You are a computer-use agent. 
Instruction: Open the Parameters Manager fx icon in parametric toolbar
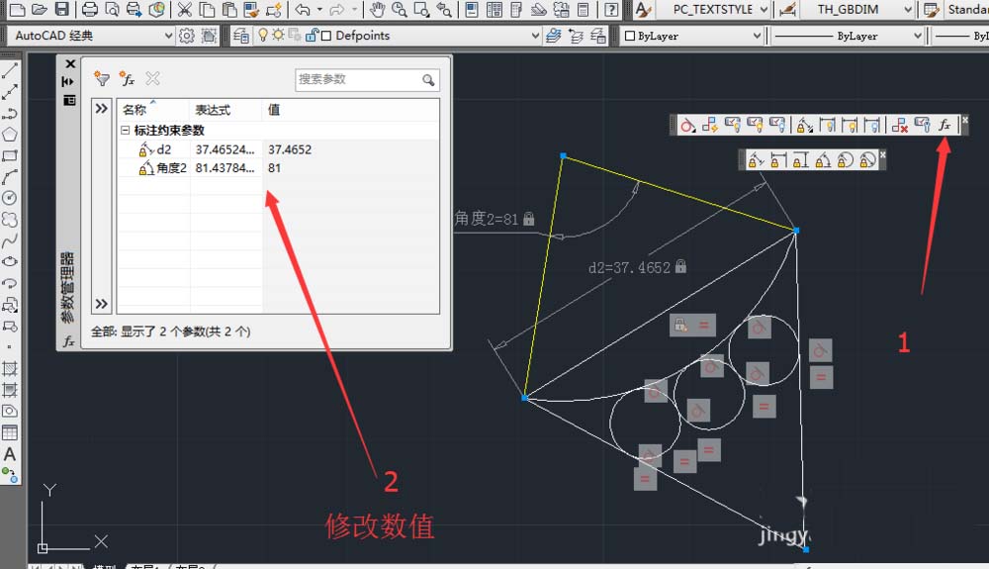pos(944,125)
